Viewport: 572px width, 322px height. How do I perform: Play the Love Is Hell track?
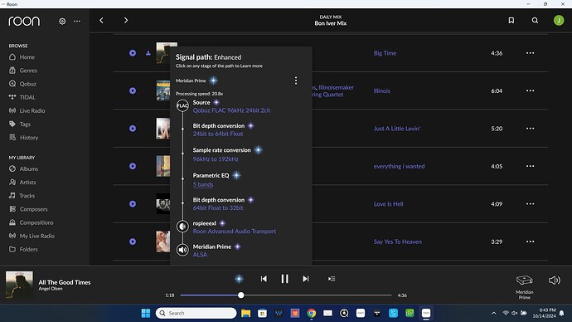click(x=133, y=203)
